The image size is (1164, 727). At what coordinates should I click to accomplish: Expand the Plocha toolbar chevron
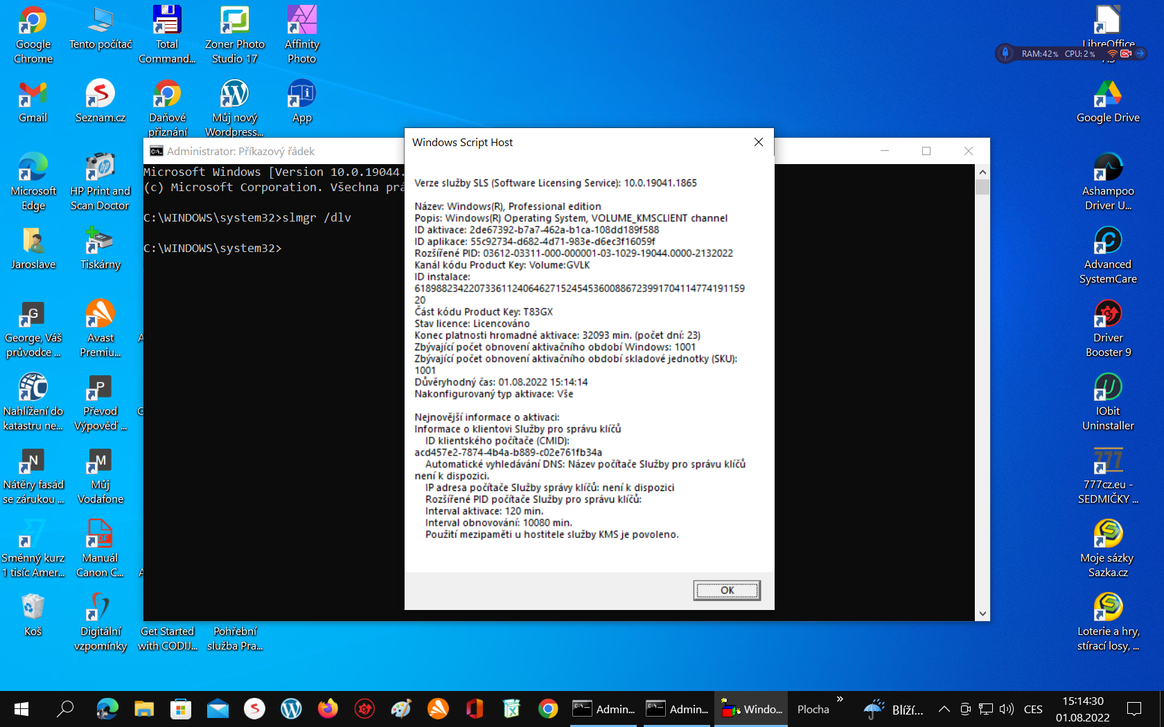click(840, 699)
